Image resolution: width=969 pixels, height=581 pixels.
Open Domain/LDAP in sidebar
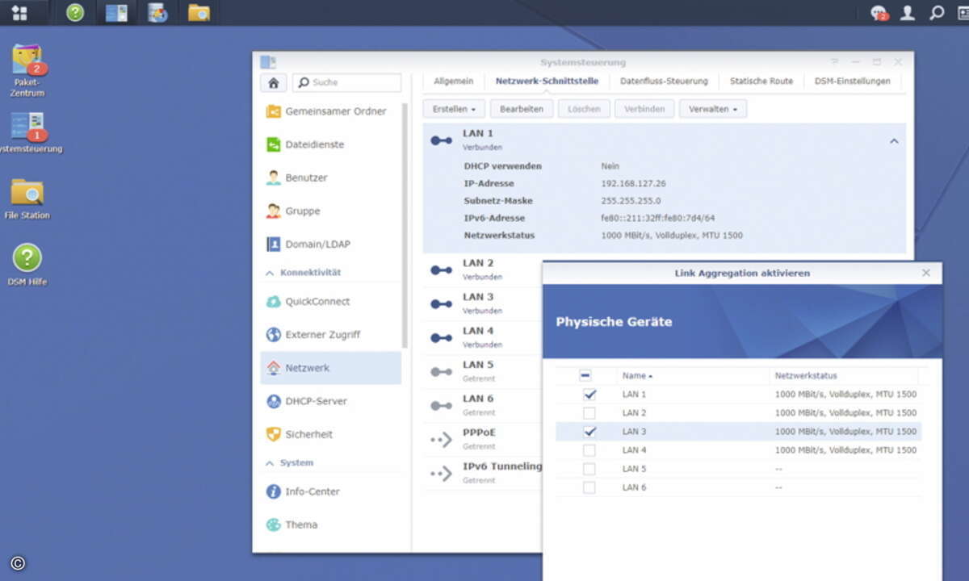click(330, 244)
